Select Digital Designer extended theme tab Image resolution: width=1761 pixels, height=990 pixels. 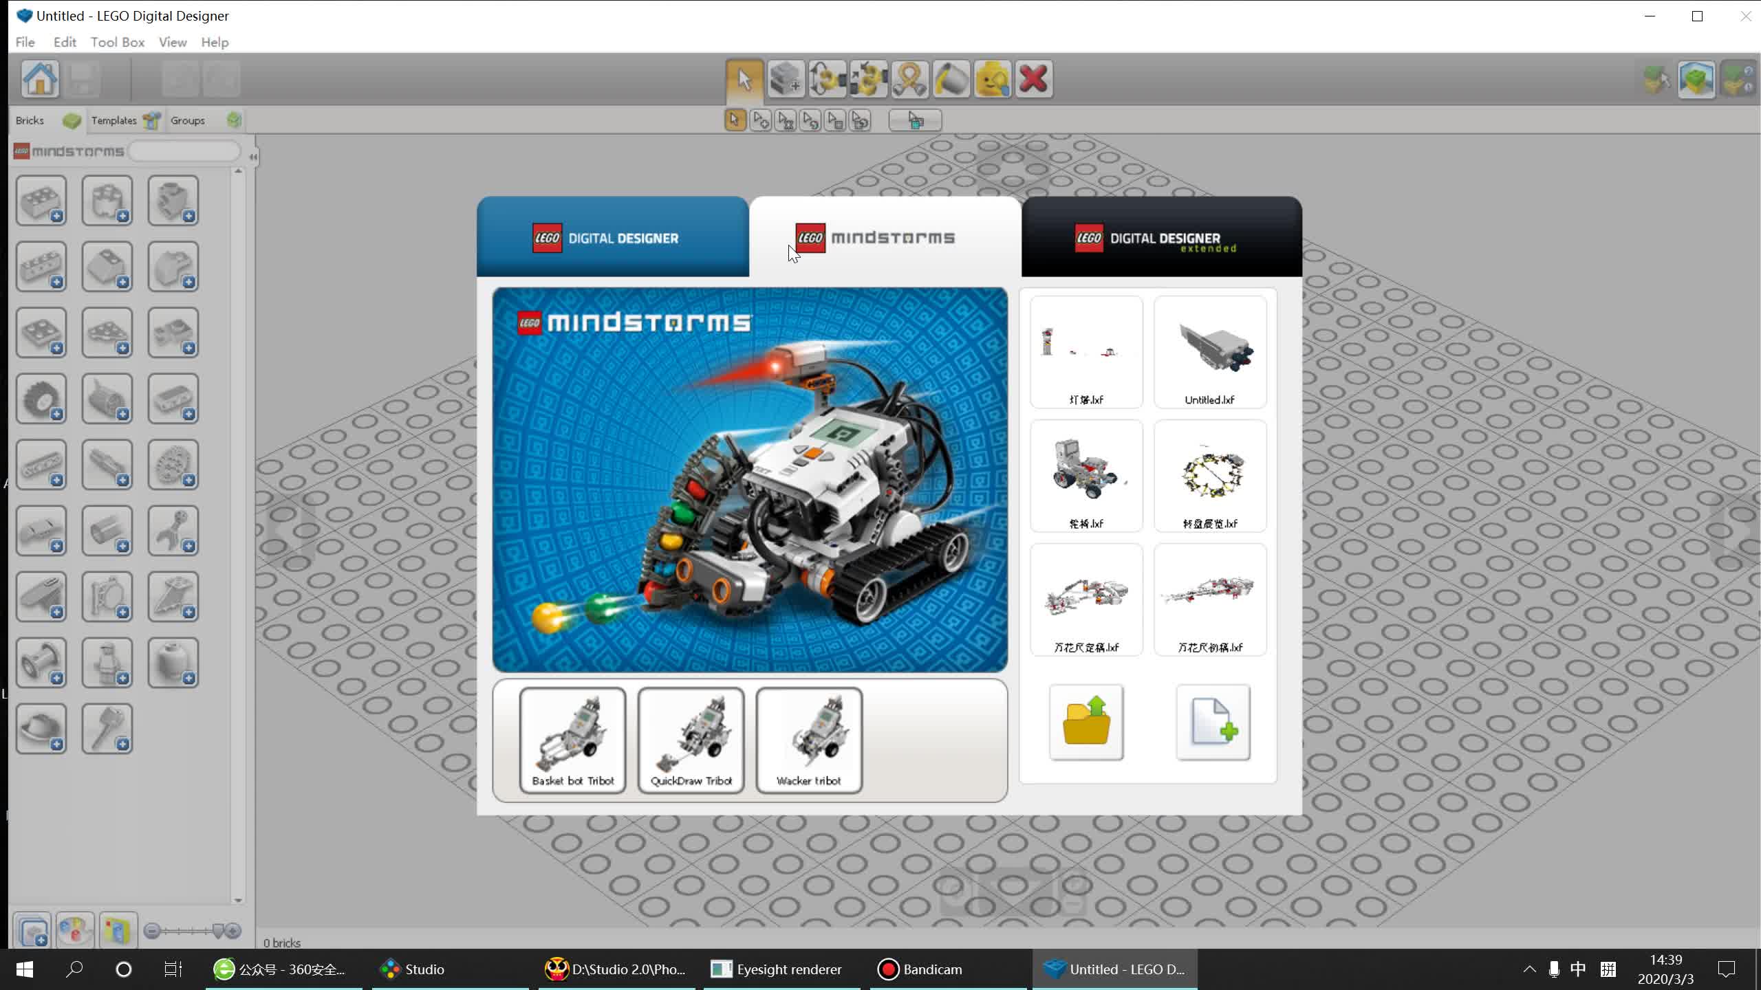pos(1161,237)
